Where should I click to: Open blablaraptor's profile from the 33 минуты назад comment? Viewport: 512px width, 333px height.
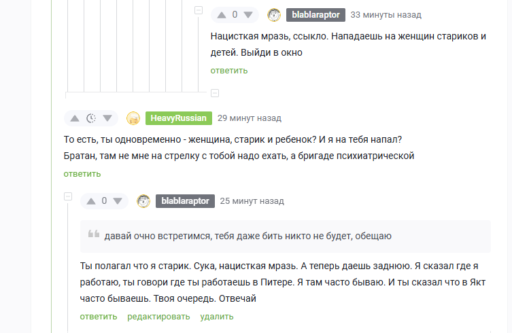click(315, 14)
